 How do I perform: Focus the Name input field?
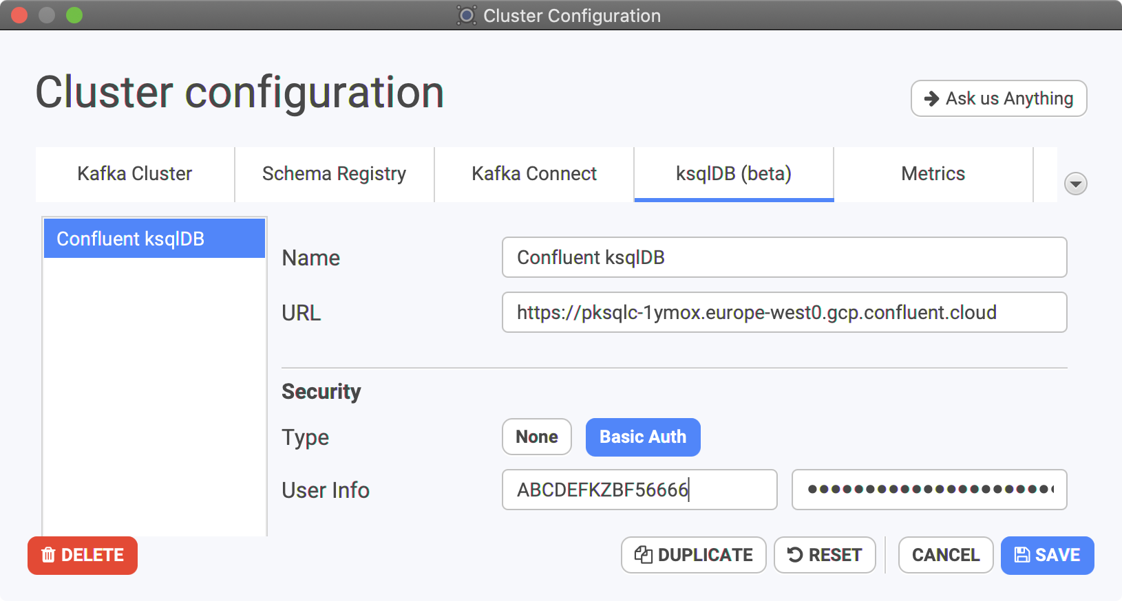(x=785, y=257)
